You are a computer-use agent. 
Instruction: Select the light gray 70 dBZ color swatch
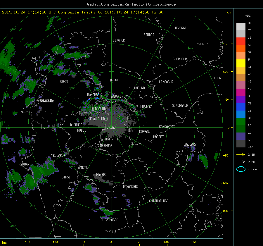241,26
